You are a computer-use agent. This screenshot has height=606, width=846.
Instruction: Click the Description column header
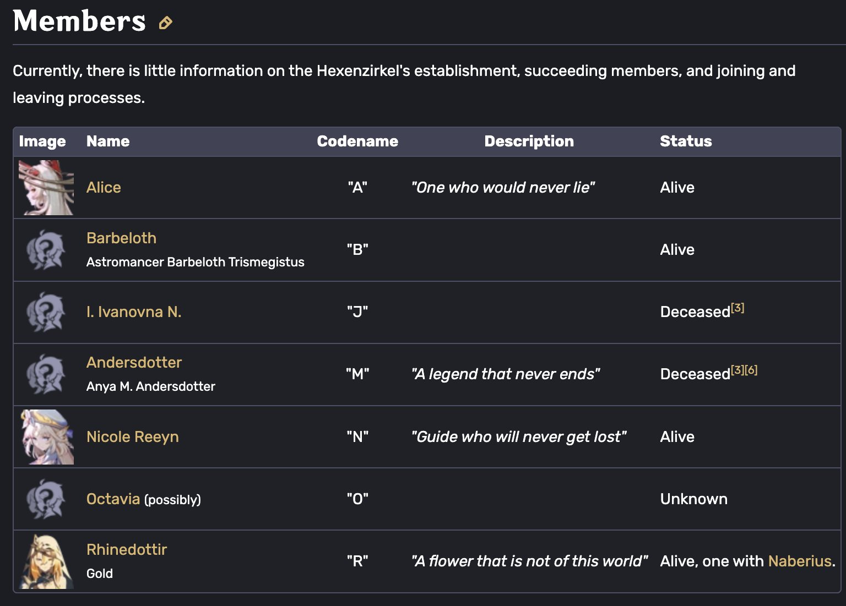coord(529,141)
